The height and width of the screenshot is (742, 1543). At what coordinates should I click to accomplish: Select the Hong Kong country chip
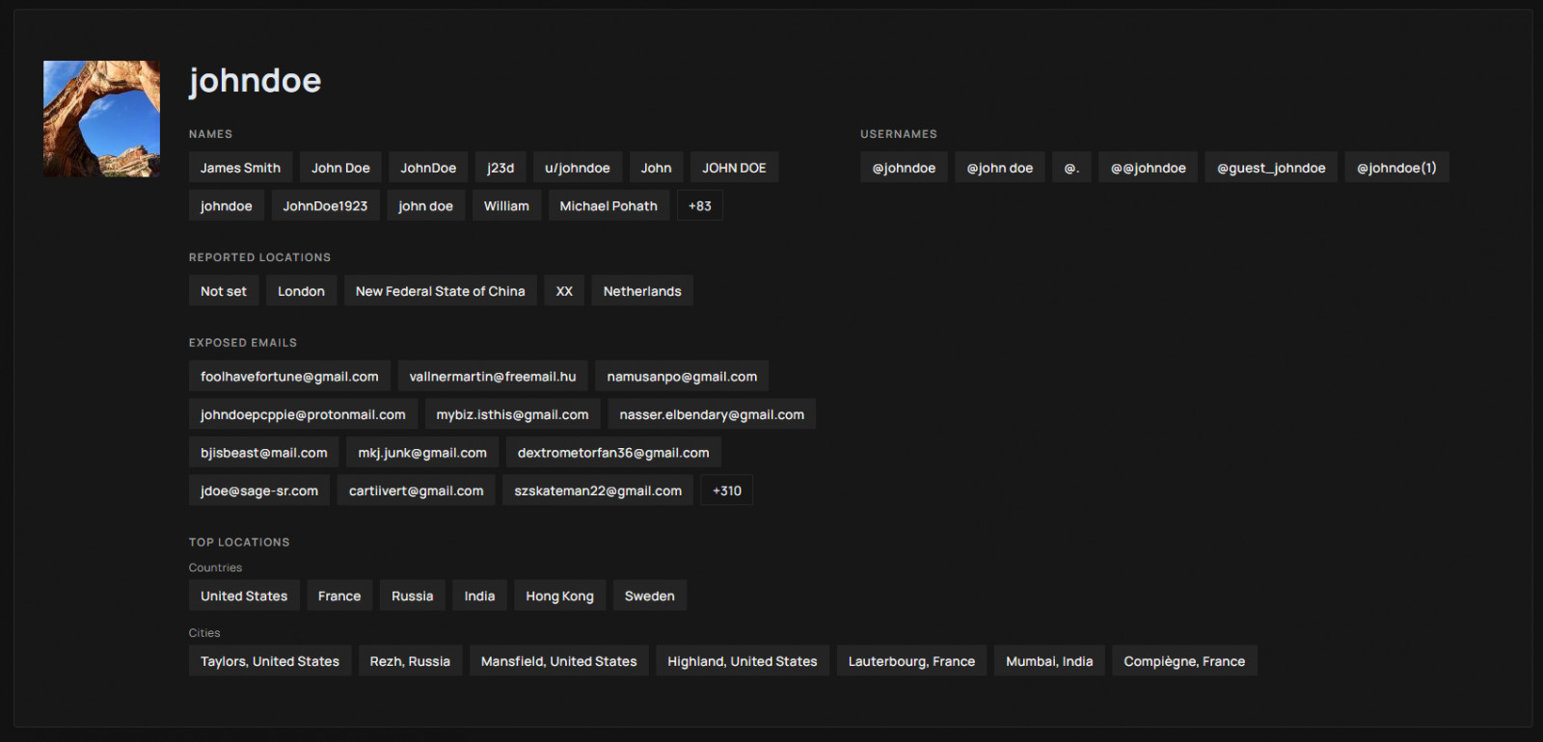[x=559, y=596]
